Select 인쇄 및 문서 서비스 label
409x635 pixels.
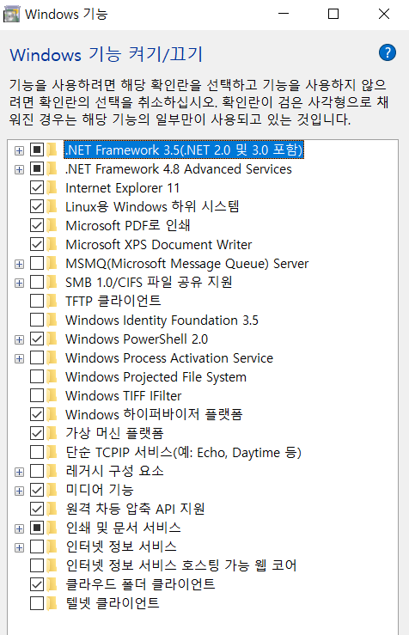tap(123, 528)
